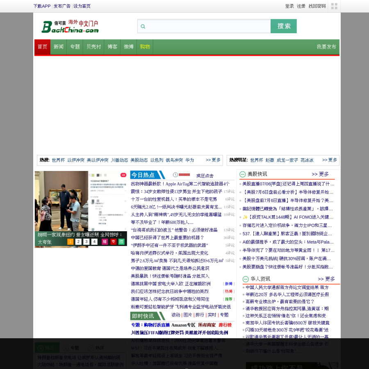Open headline 中国已经获得了世界上最重要的机器
This screenshot has height=369, width=369.
point(167,237)
